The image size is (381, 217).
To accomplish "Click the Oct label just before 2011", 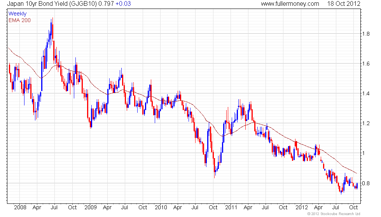I will tap(213, 207).
